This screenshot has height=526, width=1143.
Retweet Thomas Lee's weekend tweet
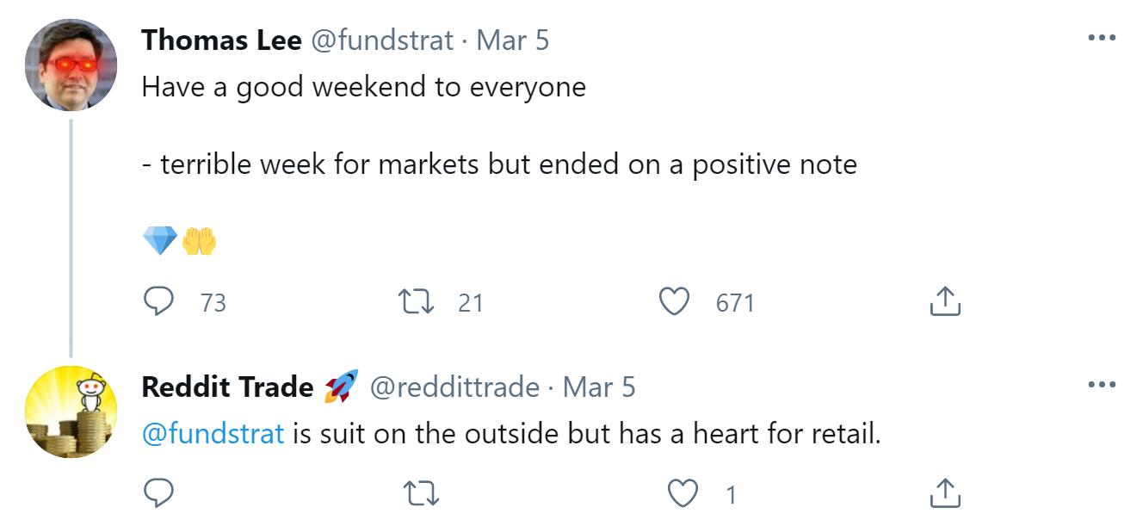pyautogui.click(x=417, y=301)
